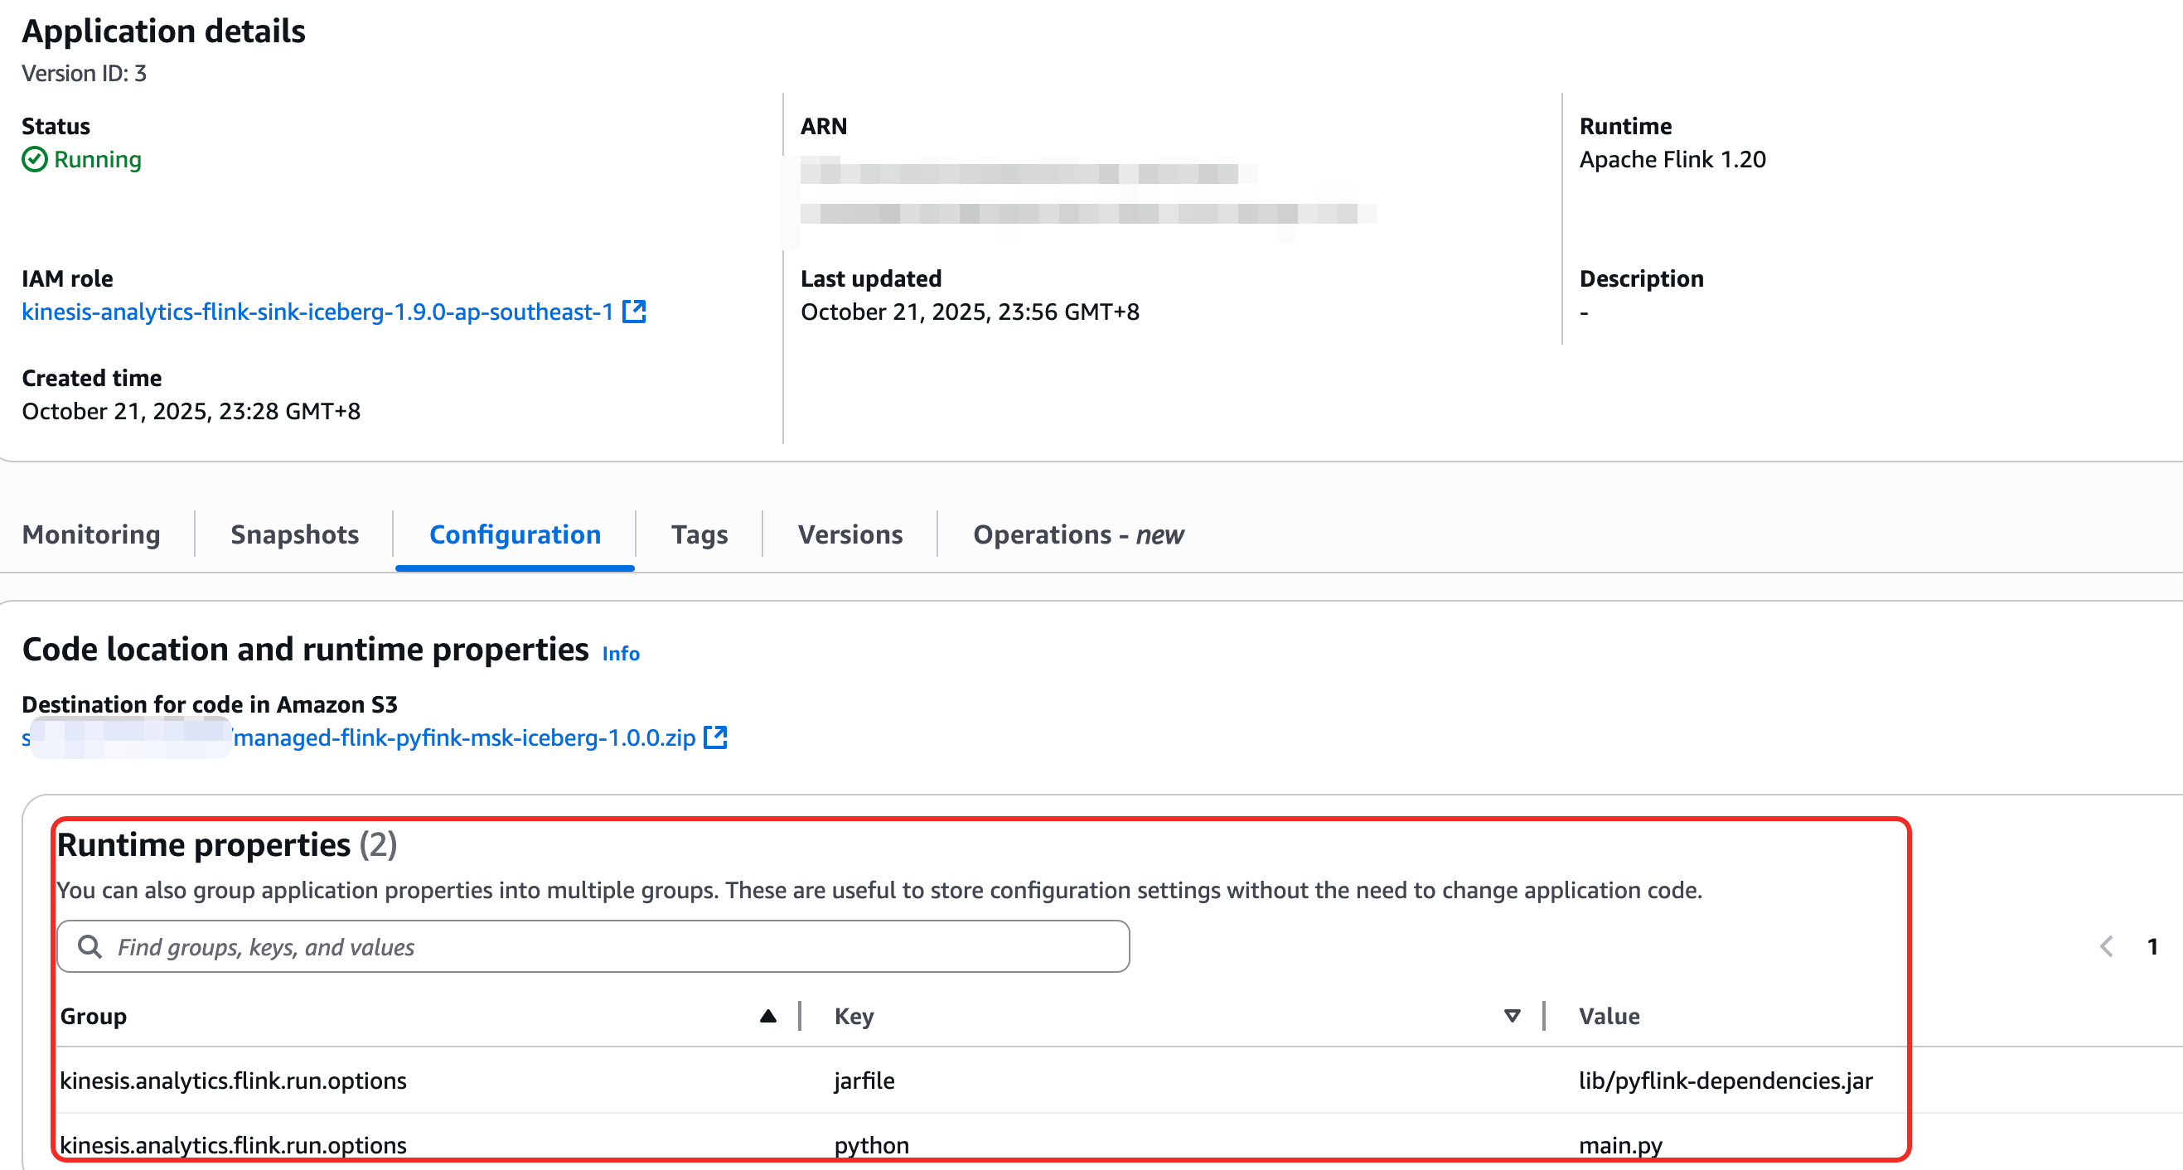Screen dimensions: 2183x1170
Task: Open managed-flink-pyfink-msk-iceberg-1.0.0.zip link
Action: click(464, 737)
